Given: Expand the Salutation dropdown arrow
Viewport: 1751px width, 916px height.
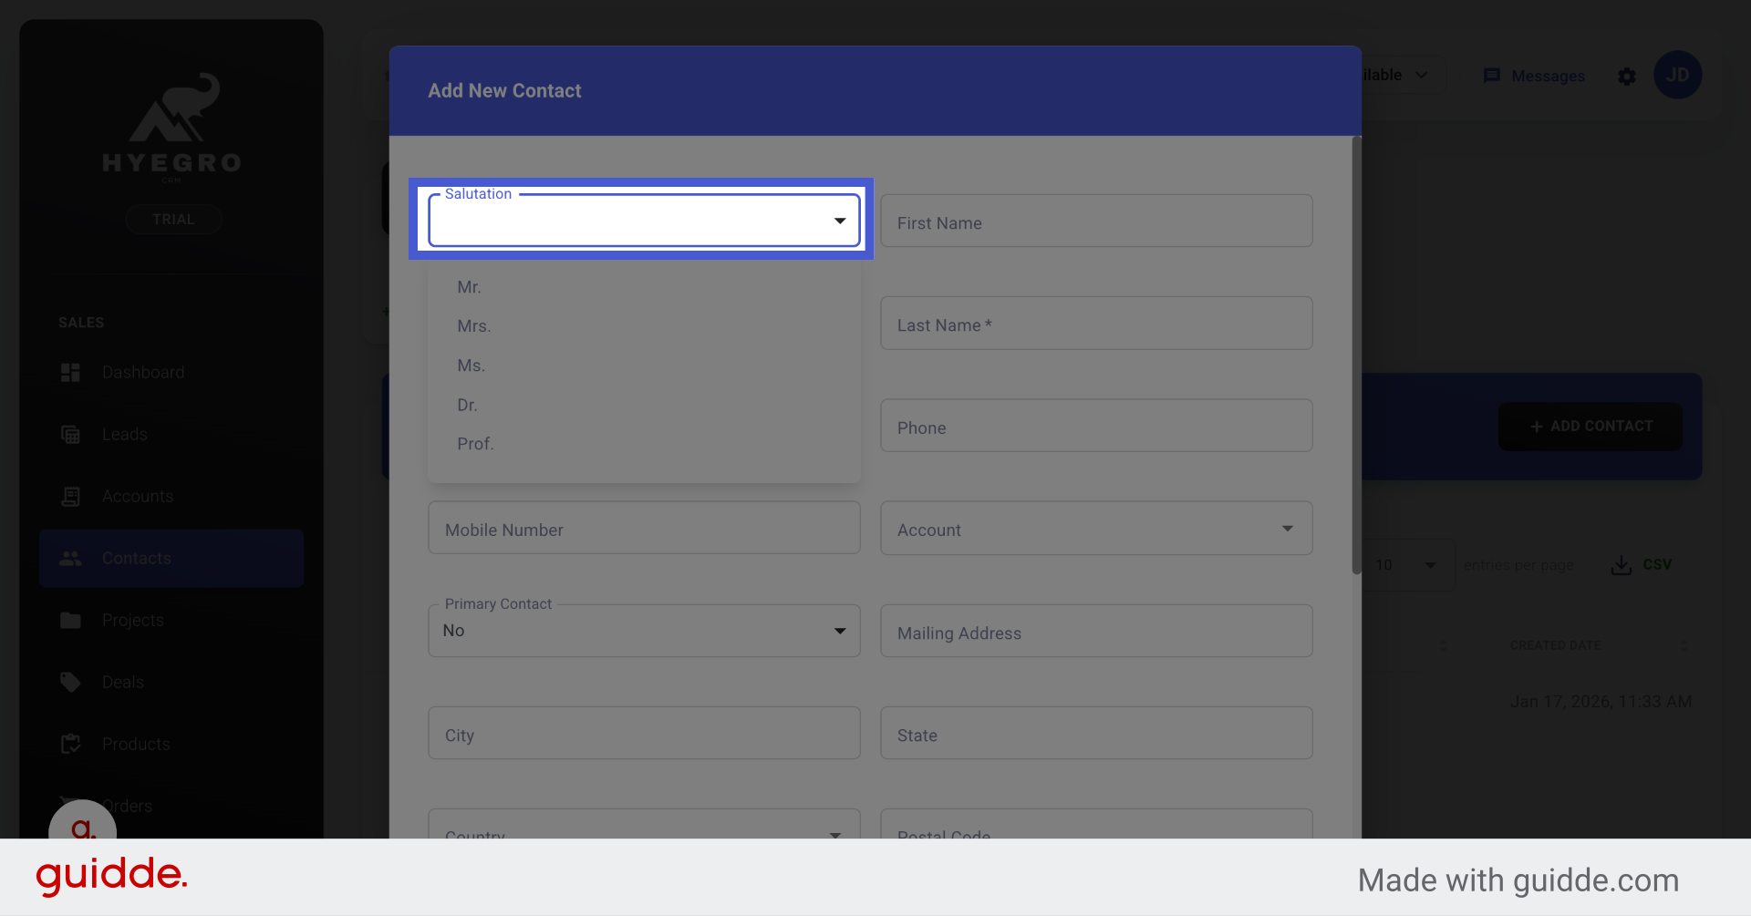Looking at the screenshot, I should pos(840,221).
